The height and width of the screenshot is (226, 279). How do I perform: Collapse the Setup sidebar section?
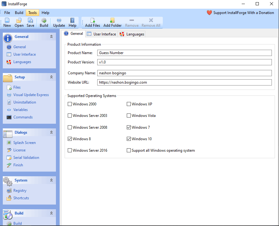[x=51, y=77]
